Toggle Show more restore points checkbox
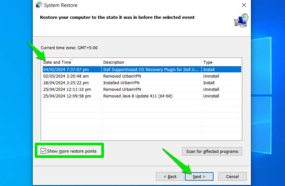285x186 pixels. pyautogui.click(x=43, y=151)
